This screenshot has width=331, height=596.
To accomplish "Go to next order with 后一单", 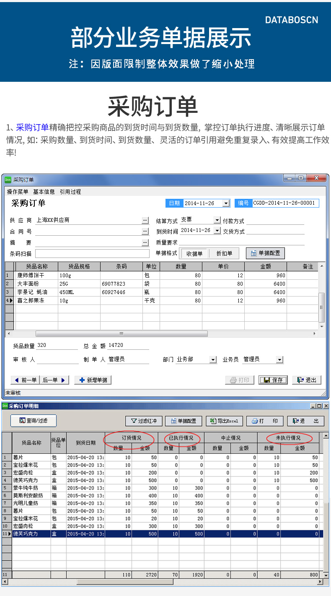I will click(54, 380).
